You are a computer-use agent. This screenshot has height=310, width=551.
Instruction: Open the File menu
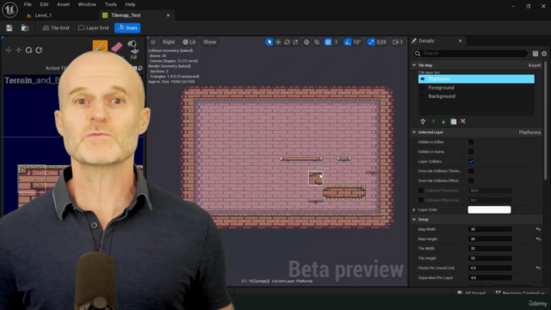(x=28, y=4)
